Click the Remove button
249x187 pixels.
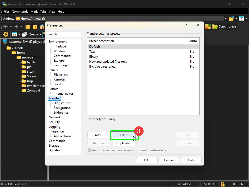(x=99, y=143)
